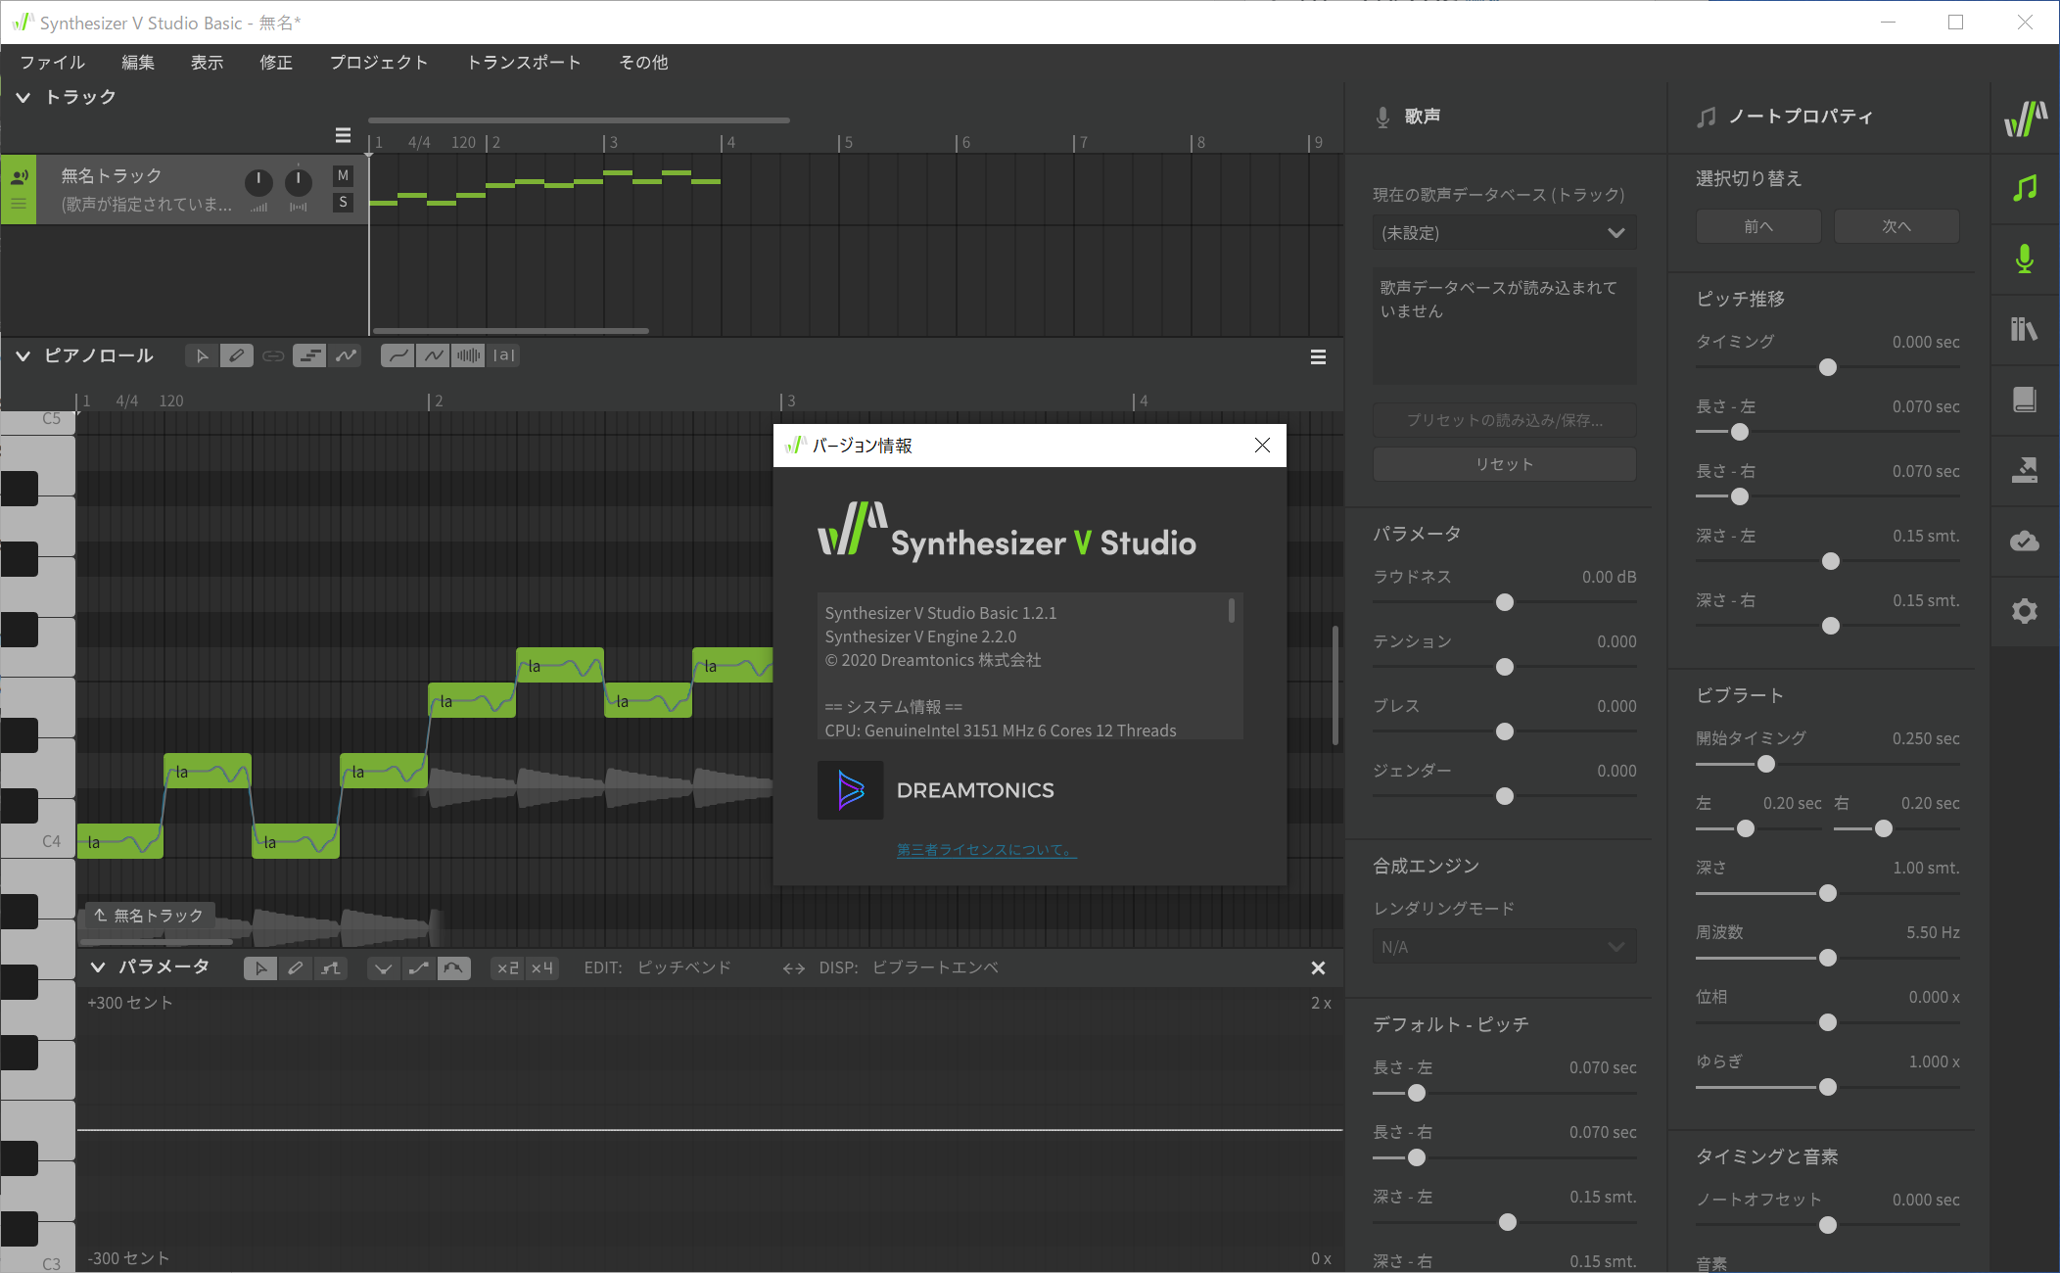The image size is (2060, 1273).
Task: Open the track area hamburger menu
Action: tap(343, 135)
